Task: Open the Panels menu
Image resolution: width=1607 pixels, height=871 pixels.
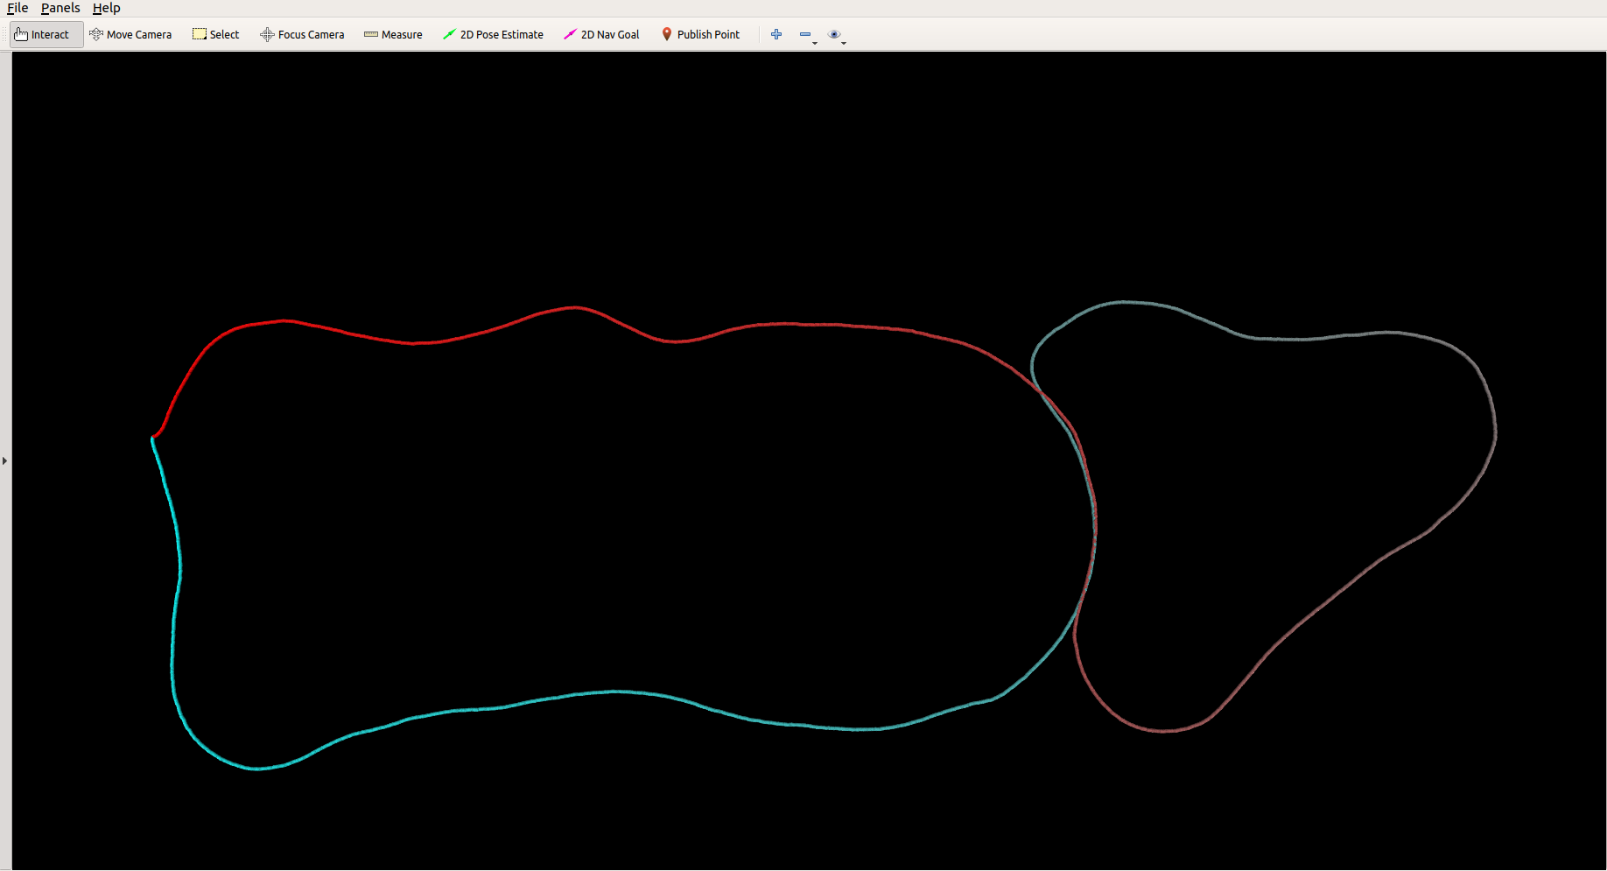Action: (60, 8)
